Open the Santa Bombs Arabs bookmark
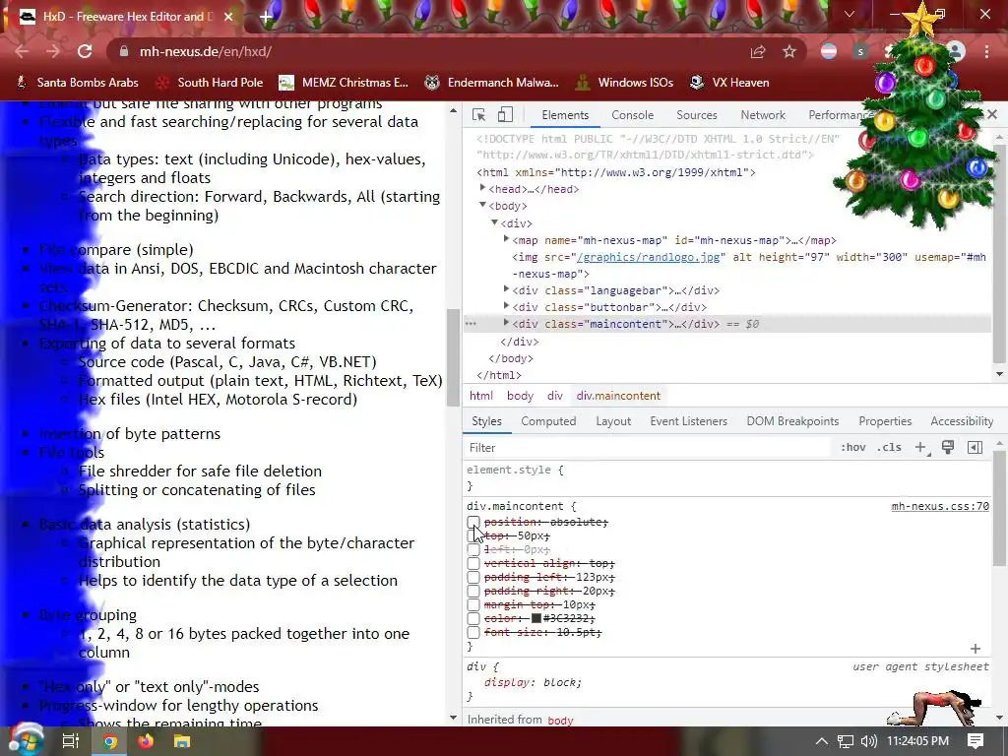 77,83
